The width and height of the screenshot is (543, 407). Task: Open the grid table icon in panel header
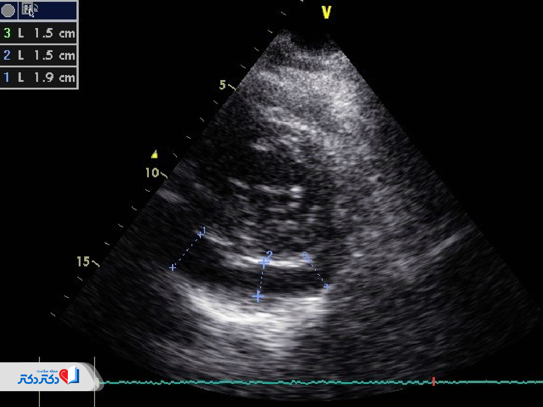click(x=27, y=8)
